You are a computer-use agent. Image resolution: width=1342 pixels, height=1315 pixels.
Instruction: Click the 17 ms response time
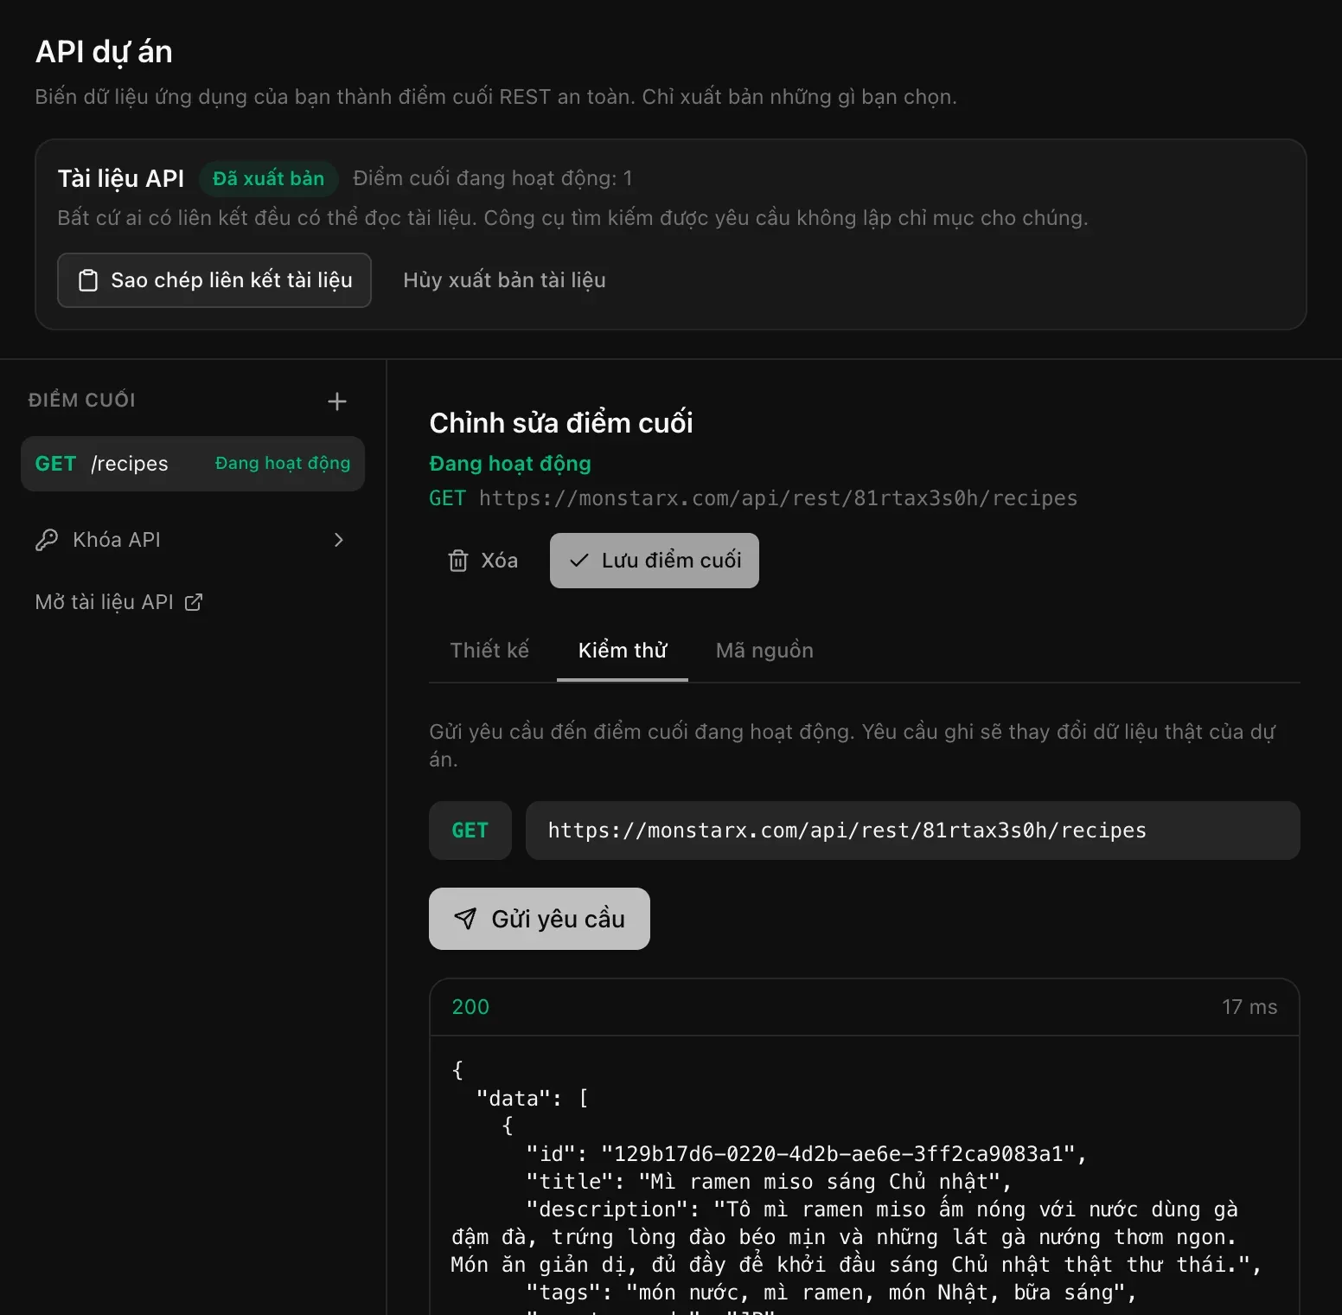pos(1249,1007)
